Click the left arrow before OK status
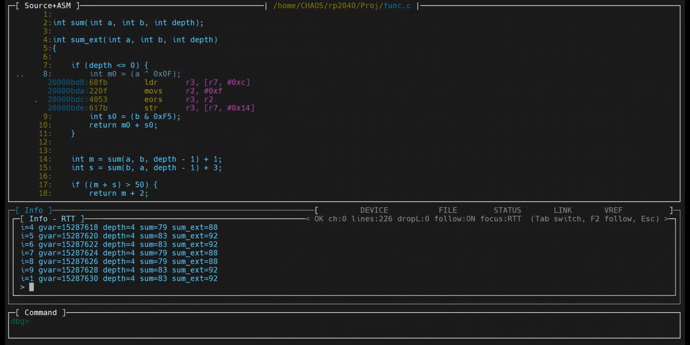Viewport: 690px width, 345px height. (307, 219)
